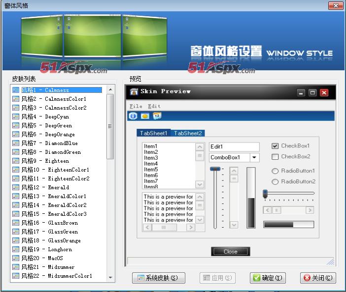Screen dimensions: 346x292
Task: Minimize the Skin Preview window
Action: [301, 92]
